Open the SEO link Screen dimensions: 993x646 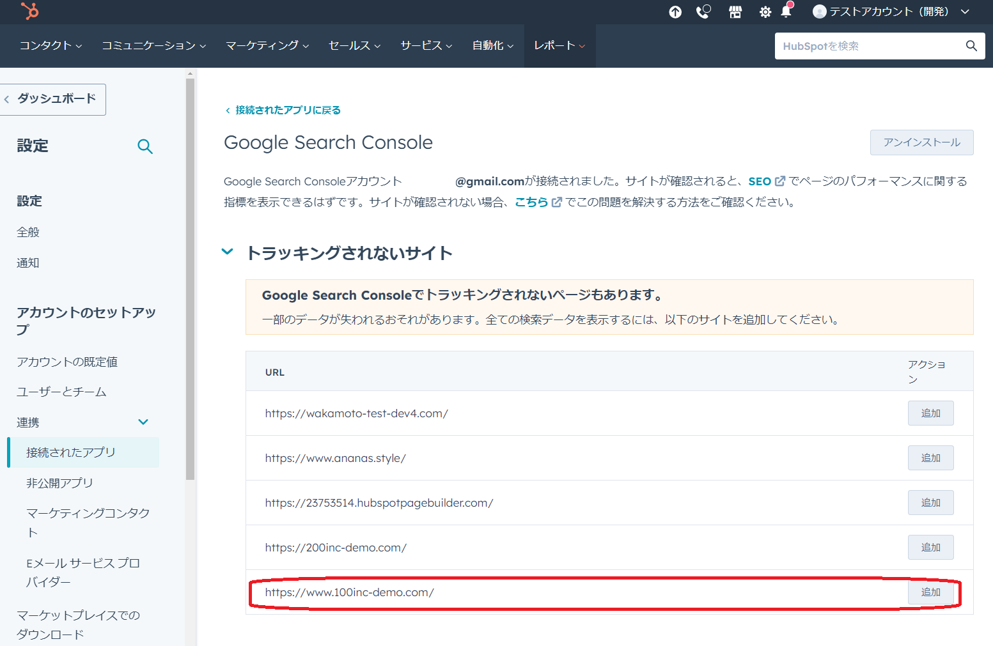tap(760, 181)
